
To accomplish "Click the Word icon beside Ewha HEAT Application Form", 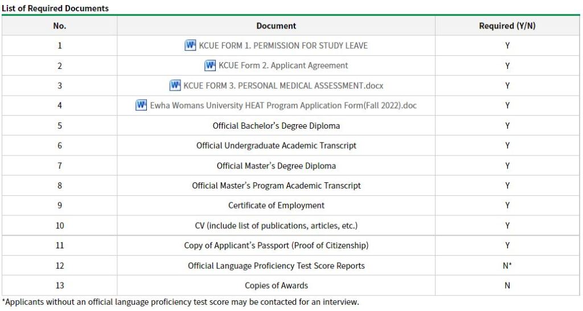I will (x=142, y=105).
